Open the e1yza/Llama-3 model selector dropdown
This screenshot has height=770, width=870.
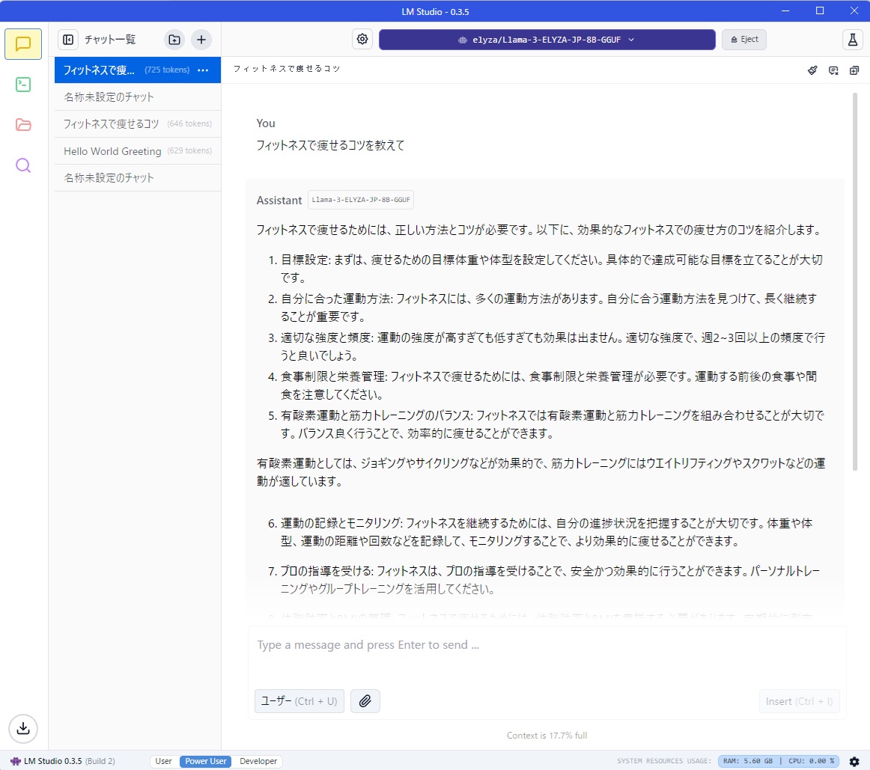point(547,39)
